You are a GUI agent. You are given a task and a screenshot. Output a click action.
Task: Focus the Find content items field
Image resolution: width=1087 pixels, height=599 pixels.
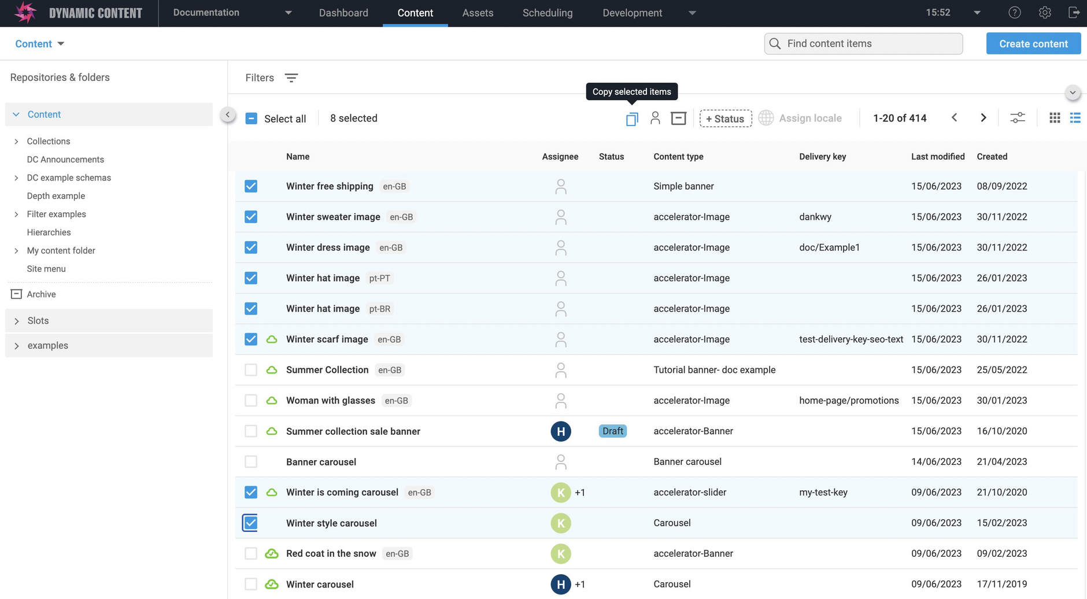863,43
